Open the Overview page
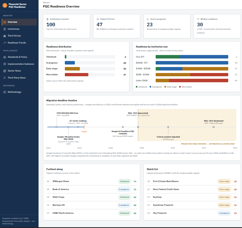Image resolution: width=242 pixels, height=228 pixels. [x=19, y=22]
